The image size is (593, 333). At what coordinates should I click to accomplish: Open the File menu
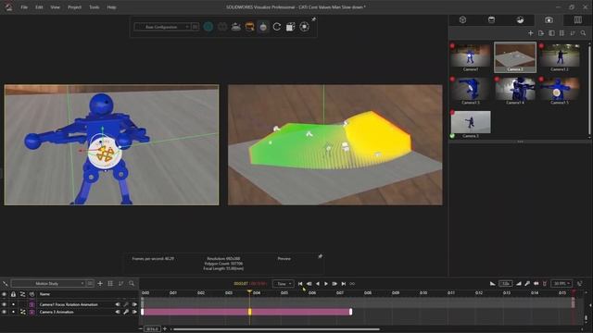click(x=24, y=7)
